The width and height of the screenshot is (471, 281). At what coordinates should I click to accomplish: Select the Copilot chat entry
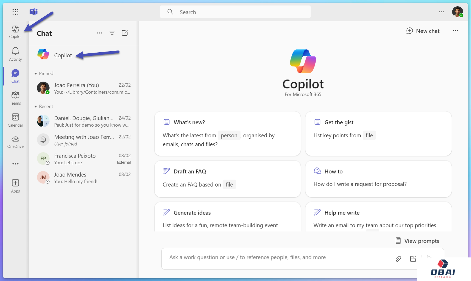63,55
